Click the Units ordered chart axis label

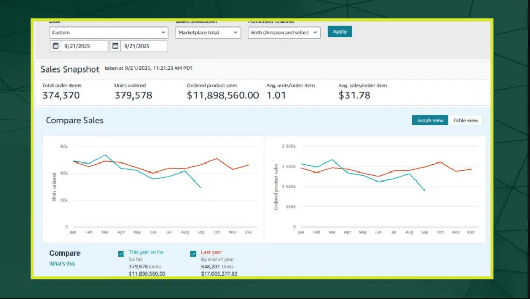point(54,187)
